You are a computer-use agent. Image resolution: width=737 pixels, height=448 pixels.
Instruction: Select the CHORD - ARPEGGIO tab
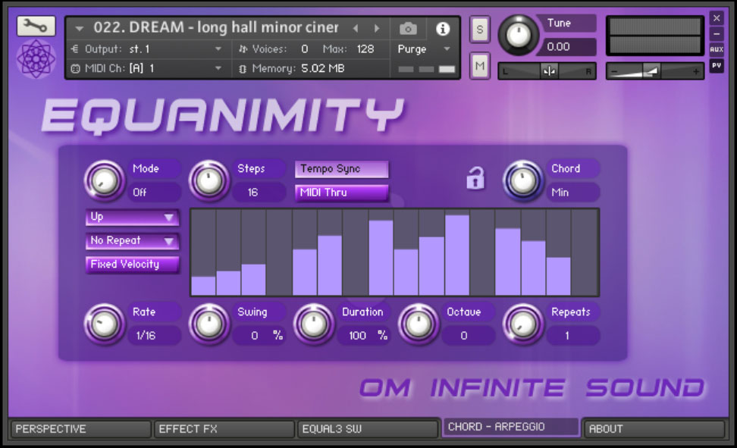(511, 427)
